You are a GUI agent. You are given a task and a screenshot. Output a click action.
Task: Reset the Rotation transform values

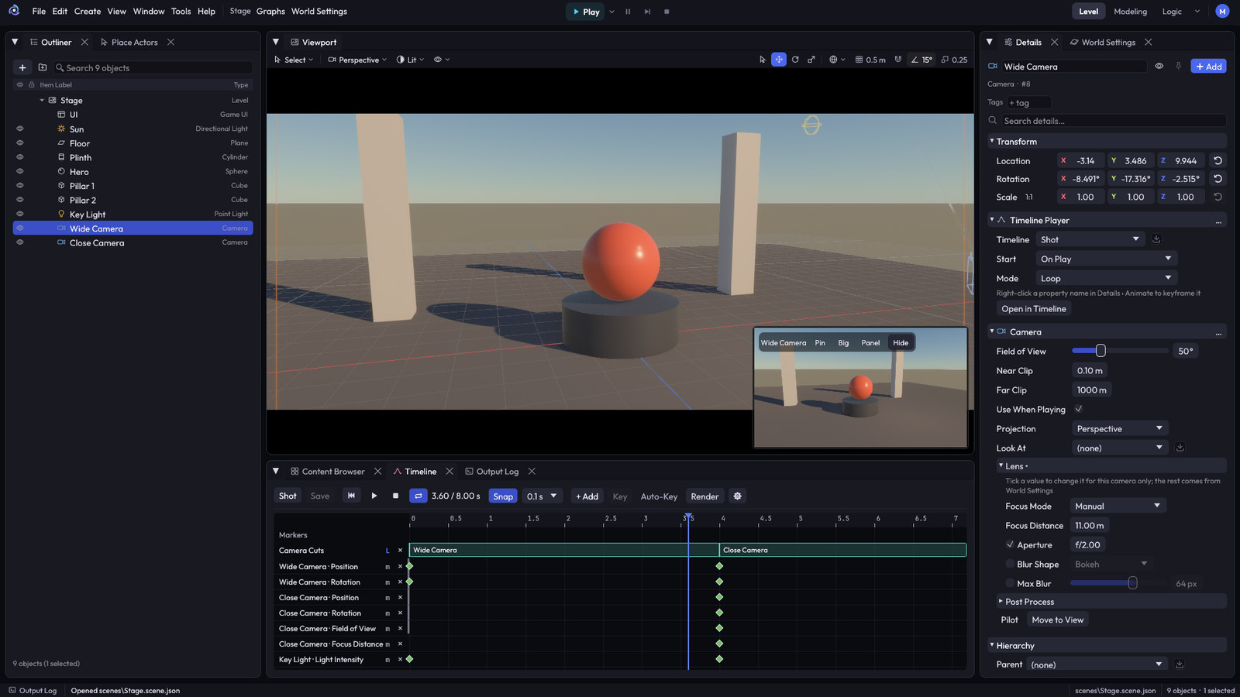pos(1218,179)
